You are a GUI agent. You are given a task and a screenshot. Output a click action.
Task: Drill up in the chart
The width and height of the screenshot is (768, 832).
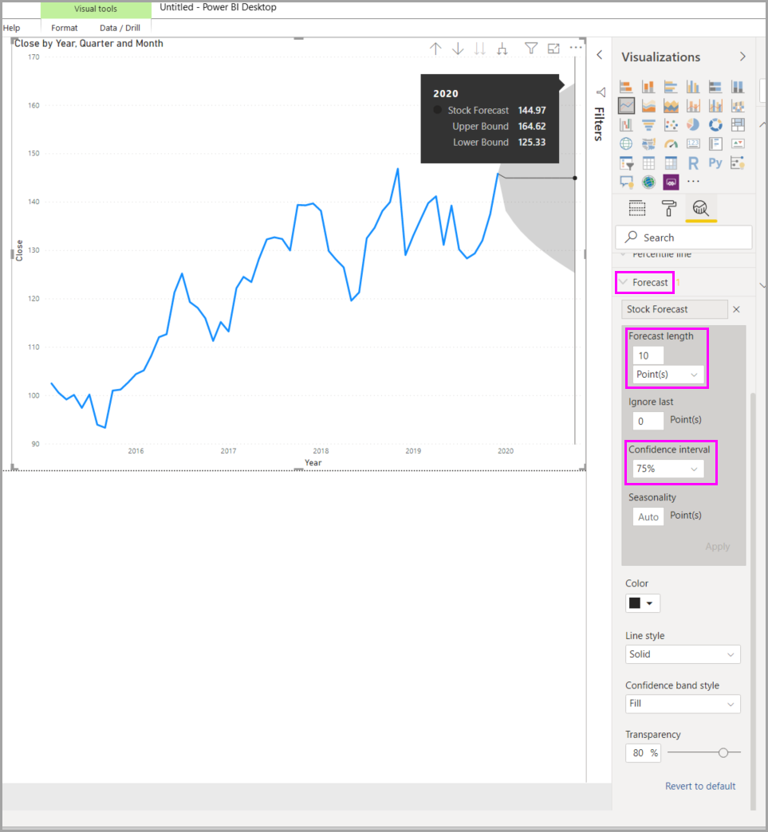pyautogui.click(x=435, y=49)
